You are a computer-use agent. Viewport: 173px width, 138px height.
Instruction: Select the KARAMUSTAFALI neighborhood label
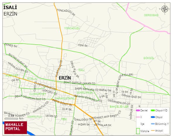(65, 98)
